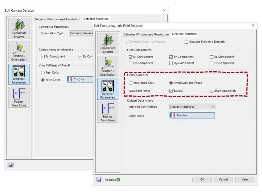Toggle Ey-Component in Camera Detector dialog
The height and width of the screenshot is (192, 262).
tap(80, 56)
